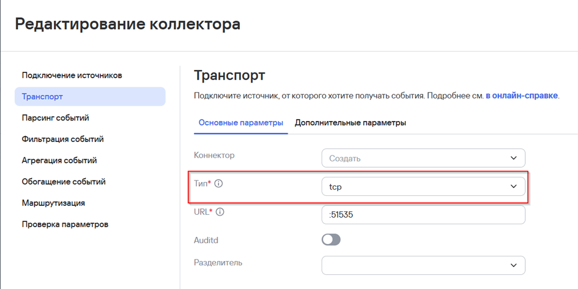Open Парсинг событий section

tap(55, 118)
